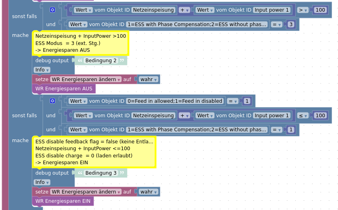Open the Info dropdown below Bedingung 3
Screen dimensions: 338x210
tap(42, 182)
